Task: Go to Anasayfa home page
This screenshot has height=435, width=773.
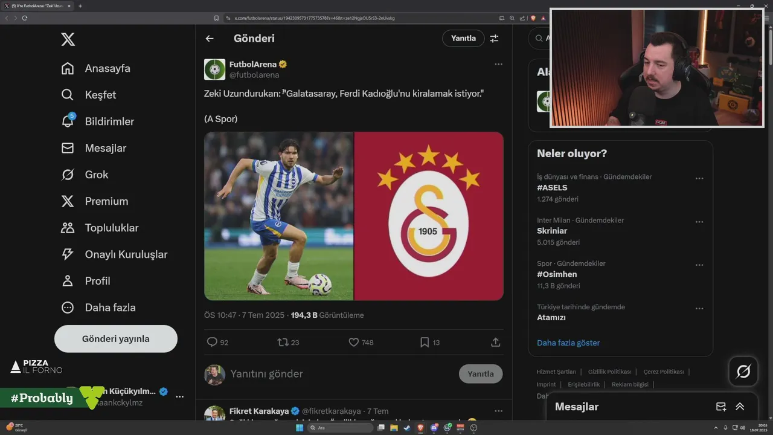Action: 95,68
